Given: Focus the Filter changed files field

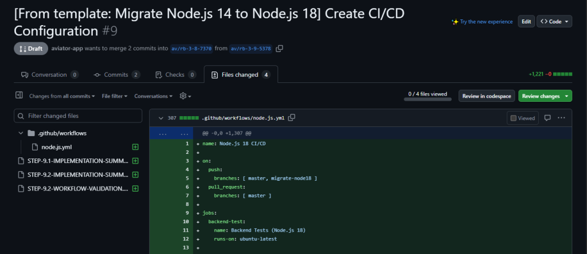Looking at the screenshot, I should click(x=78, y=116).
